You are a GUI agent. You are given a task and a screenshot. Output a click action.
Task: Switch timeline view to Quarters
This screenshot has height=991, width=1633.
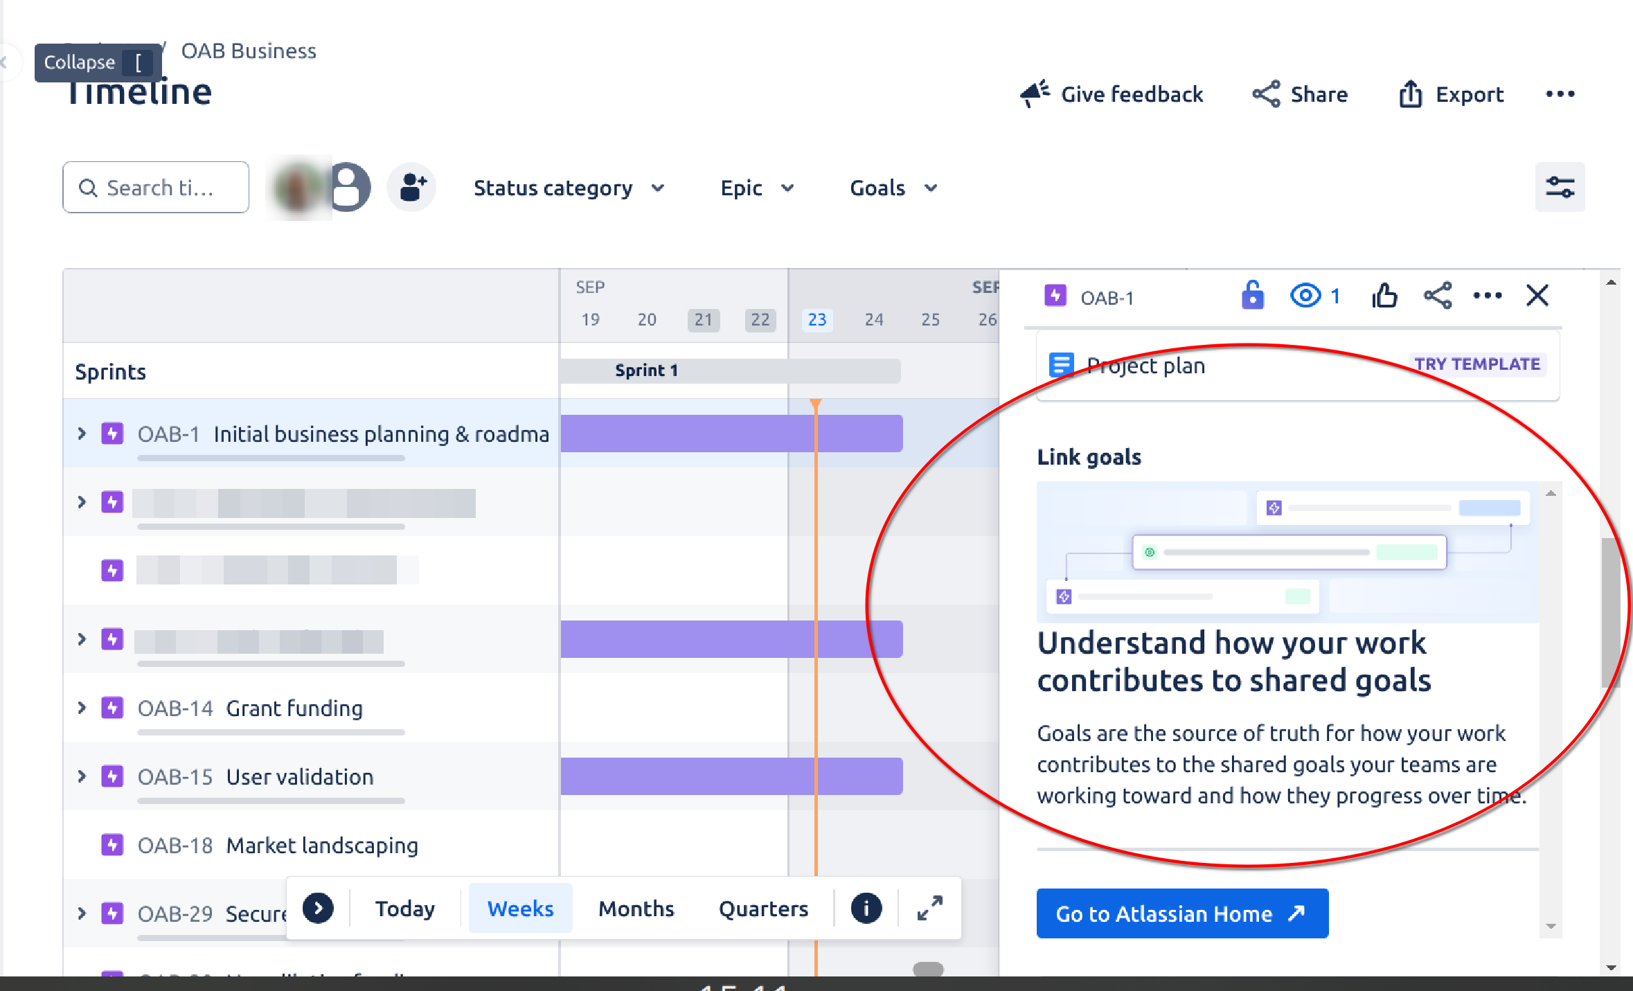(x=763, y=908)
